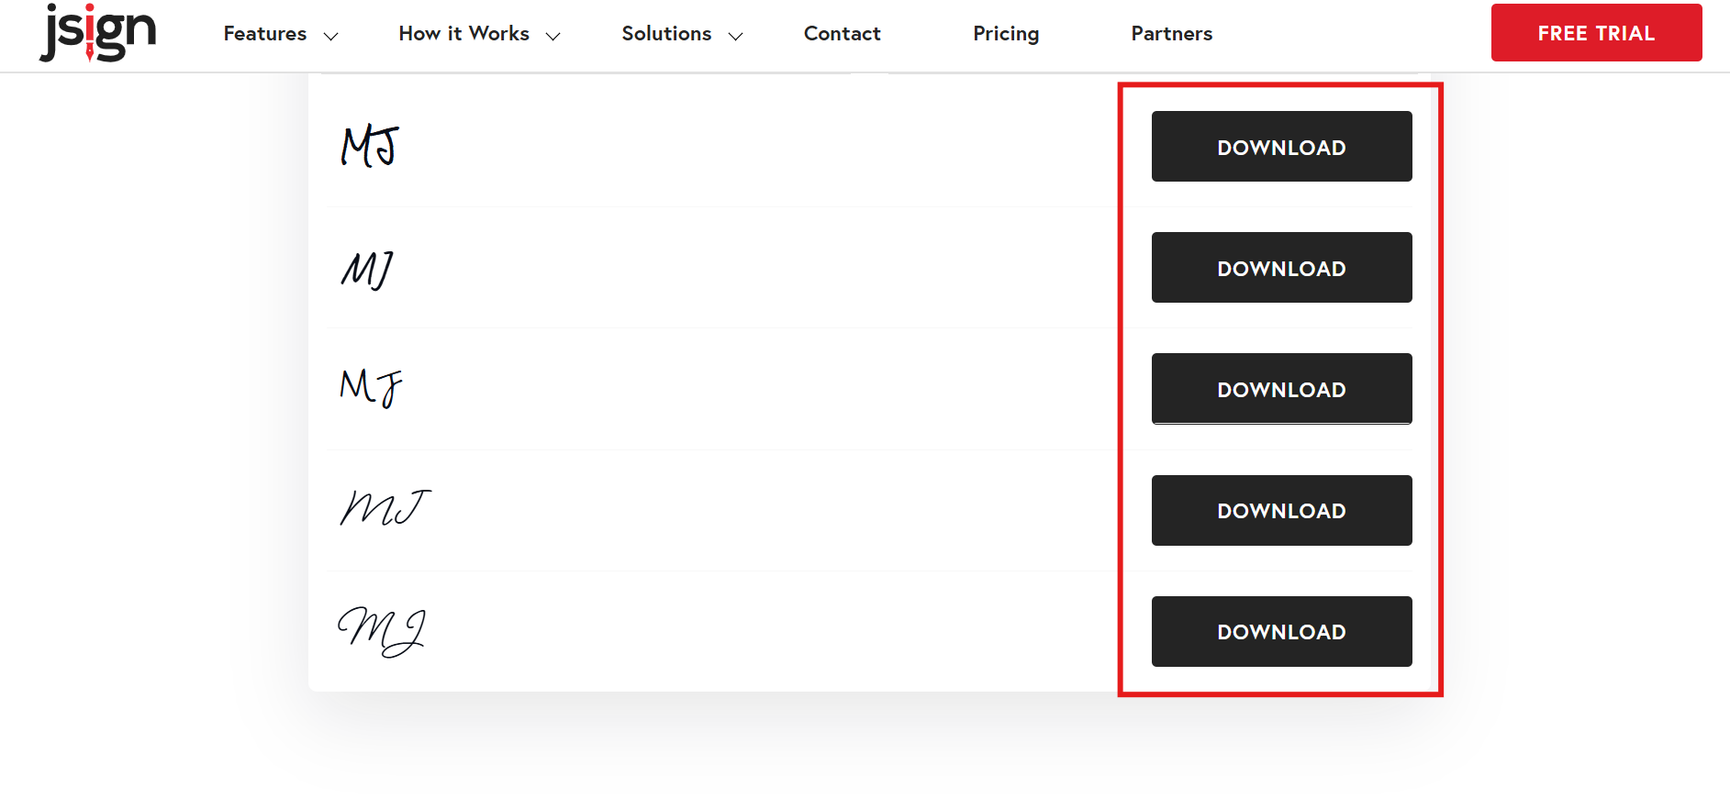The width and height of the screenshot is (1730, 798).
Task: Expand the Features dropdown chevron
Action: 331,36
